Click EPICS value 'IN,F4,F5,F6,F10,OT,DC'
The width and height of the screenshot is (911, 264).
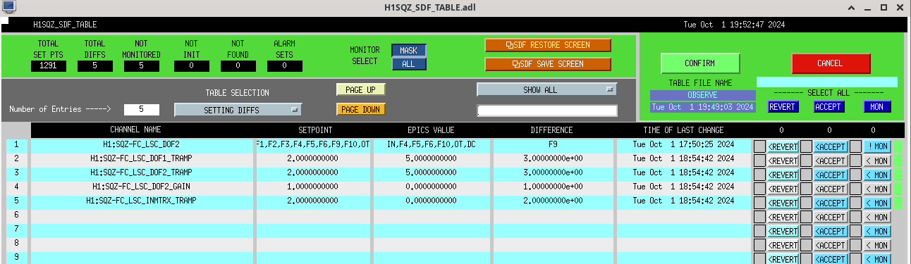pyautogui.click(x=432, y=145)
